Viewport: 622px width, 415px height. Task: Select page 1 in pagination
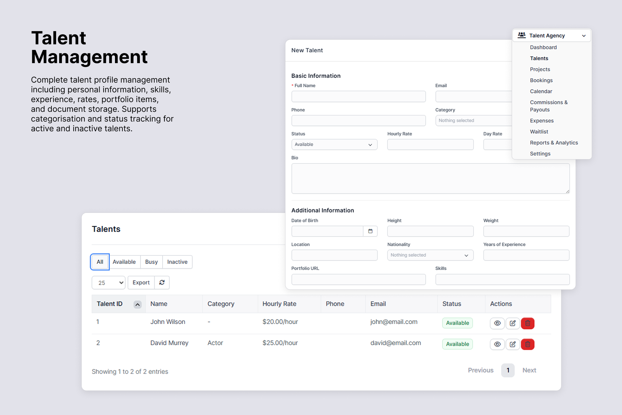click(x=508, y=370)
